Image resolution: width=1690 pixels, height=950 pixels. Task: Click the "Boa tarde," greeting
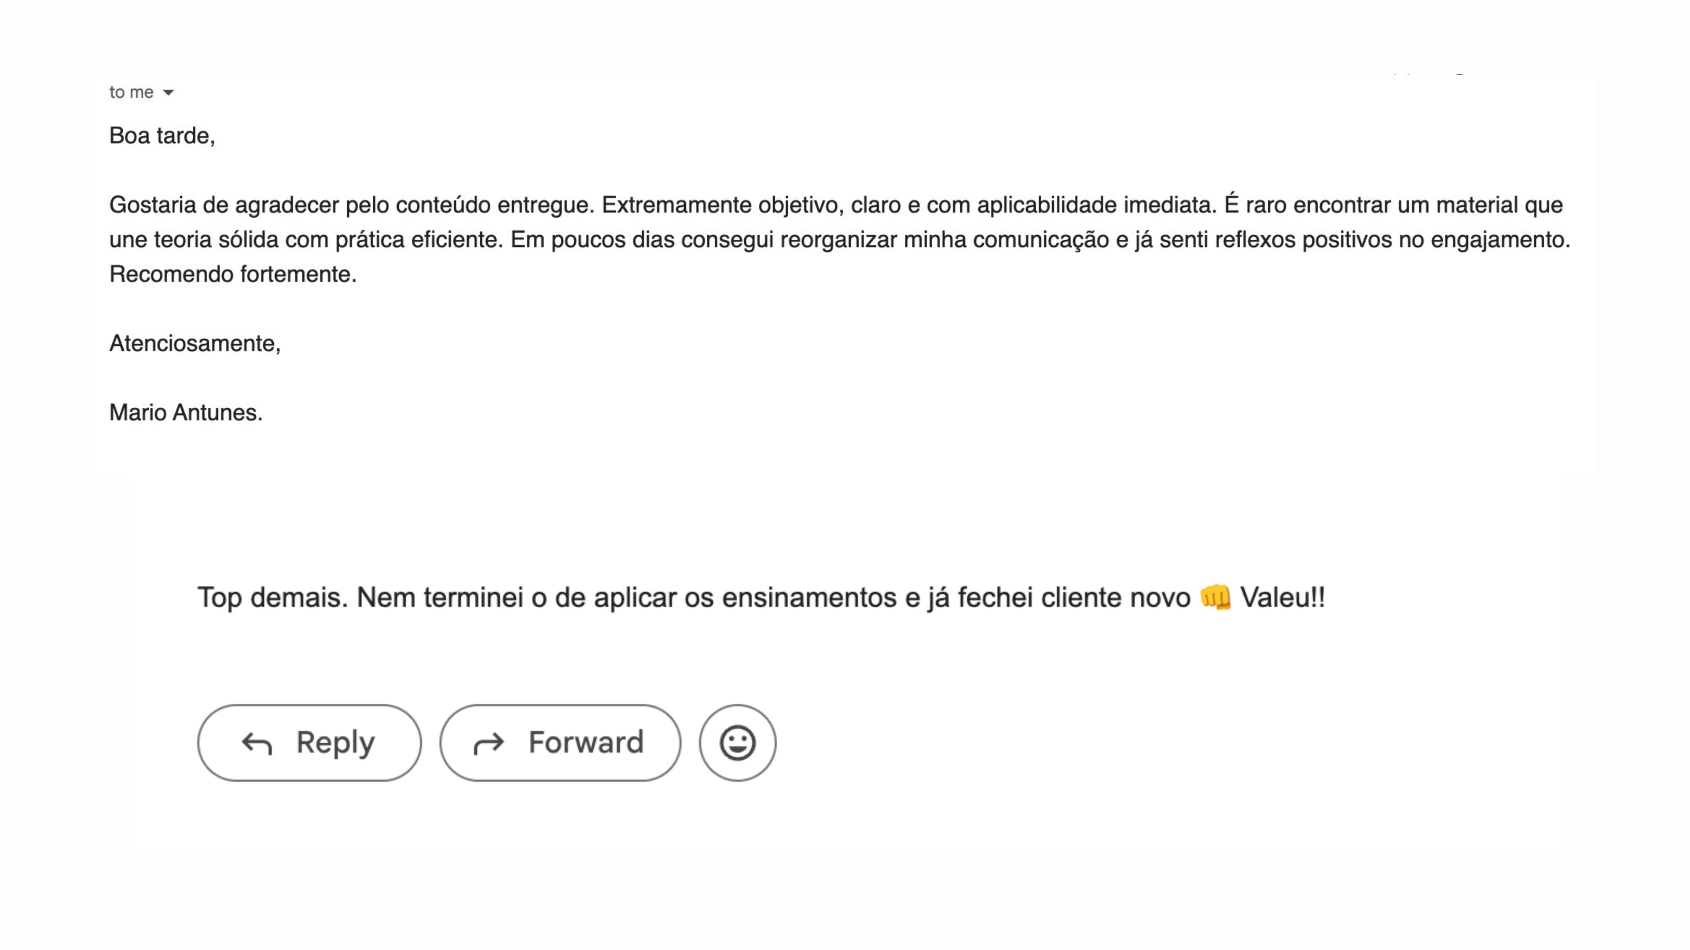click(162, 136)
